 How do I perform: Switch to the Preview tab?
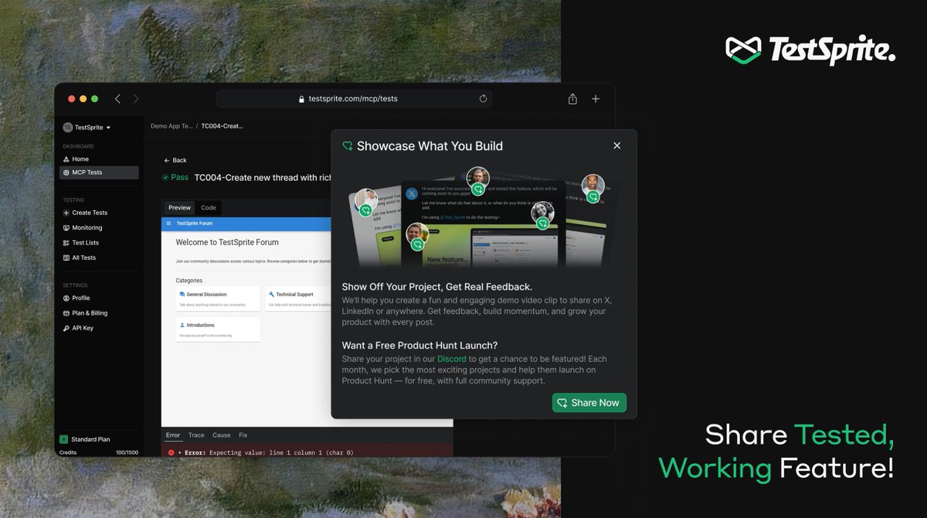pos(179,207)
